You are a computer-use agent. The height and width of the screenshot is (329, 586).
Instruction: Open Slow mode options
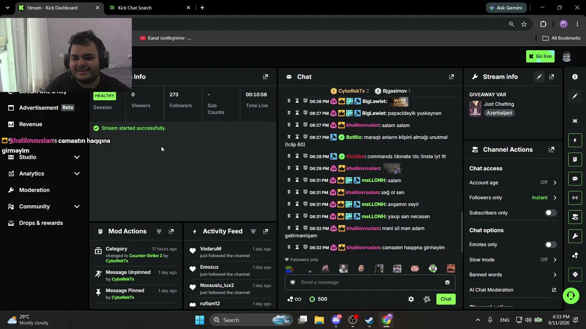pyautogui.click(x=513, y=260)
